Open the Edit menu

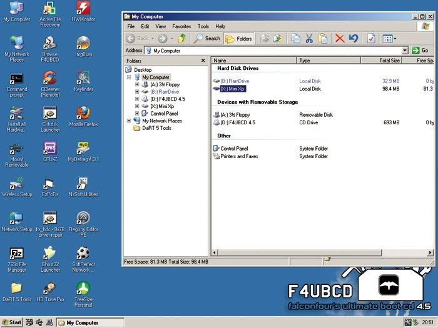(145, 26)
